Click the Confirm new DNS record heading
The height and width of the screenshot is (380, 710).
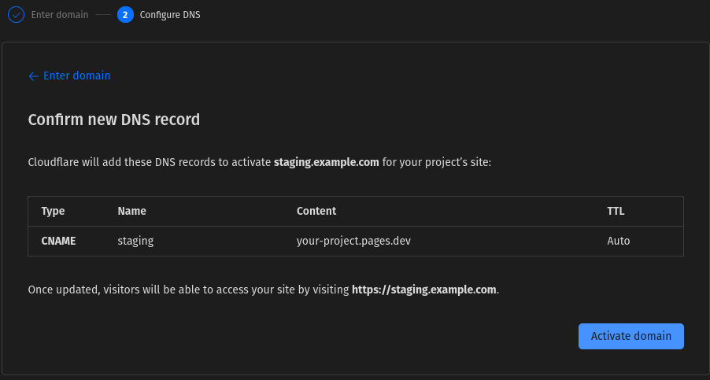(x=114, y=120)
